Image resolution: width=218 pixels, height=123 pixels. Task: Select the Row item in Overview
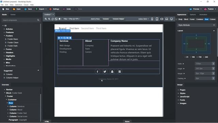pos(11,103)
